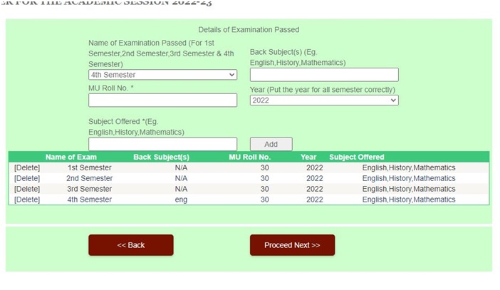Viewport: 500px width, 290px height.
Task: Click the Name of Exam column header
Action: coord(71,157)
